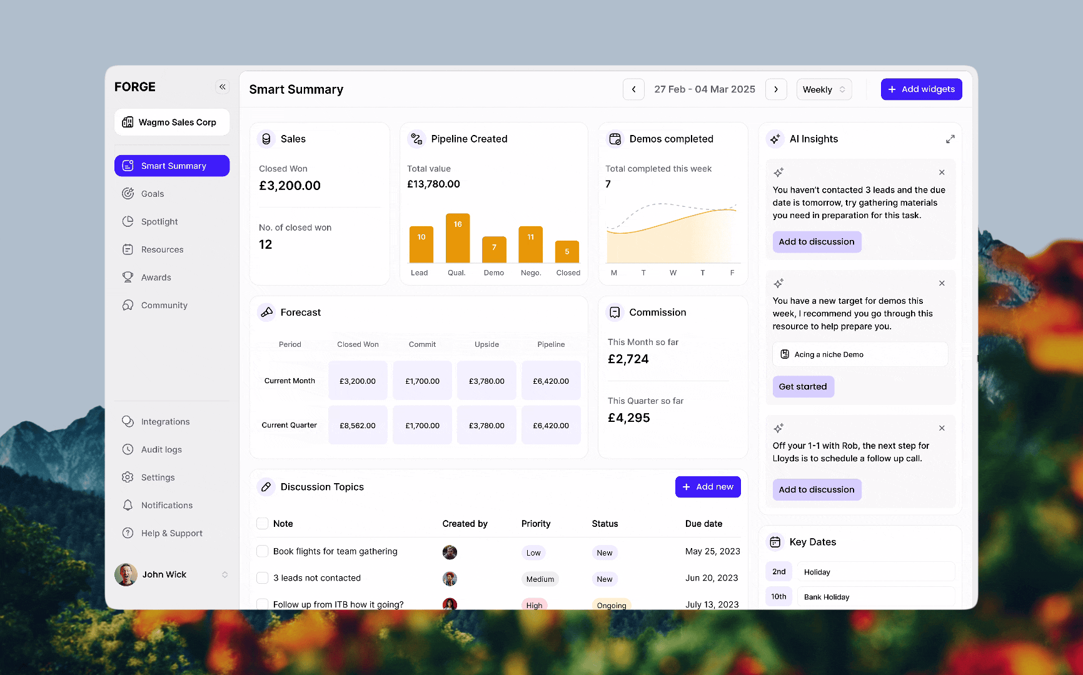Click the Spotlight sidebar icon
Screen dimensions: 1083x675
[128, 221]
